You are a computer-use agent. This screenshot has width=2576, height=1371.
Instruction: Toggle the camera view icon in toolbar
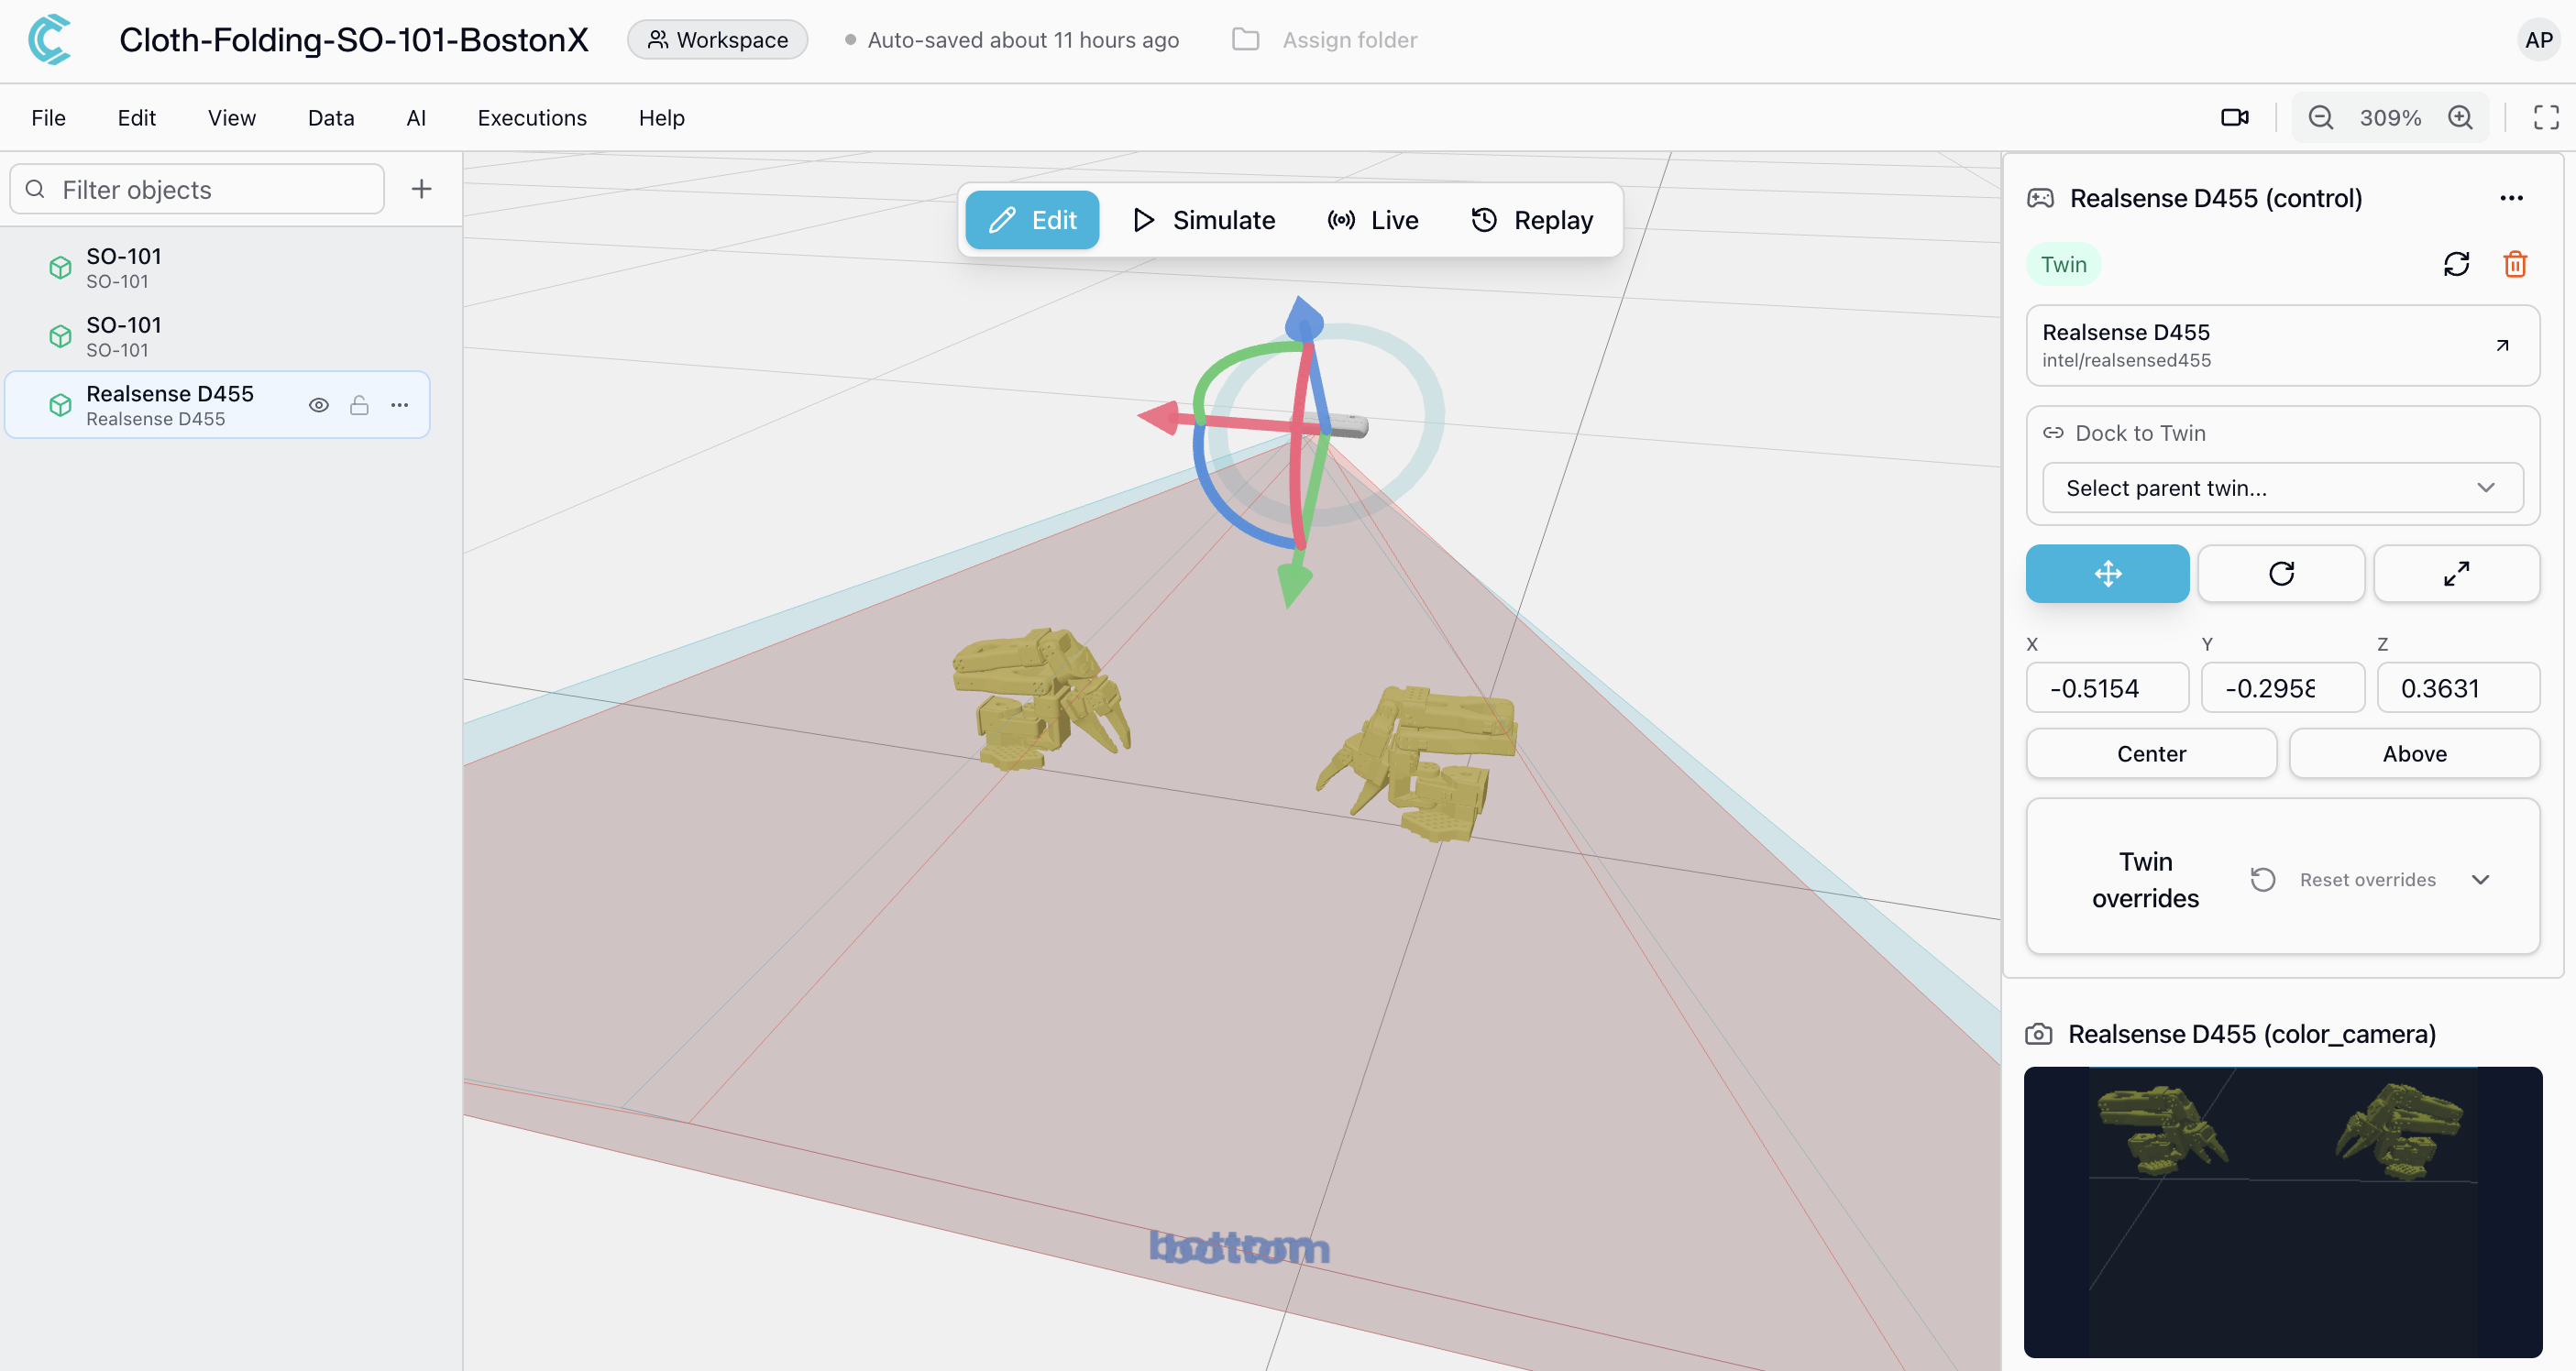2234,118
